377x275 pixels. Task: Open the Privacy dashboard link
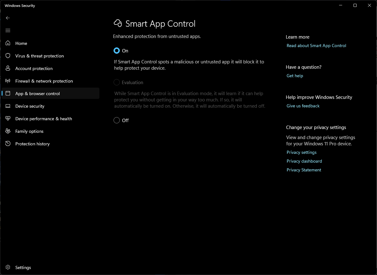coord(304,161)
